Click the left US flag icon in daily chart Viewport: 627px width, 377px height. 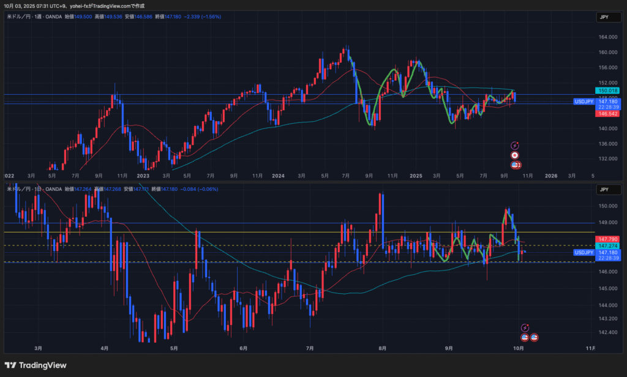(x=525, y=337)
